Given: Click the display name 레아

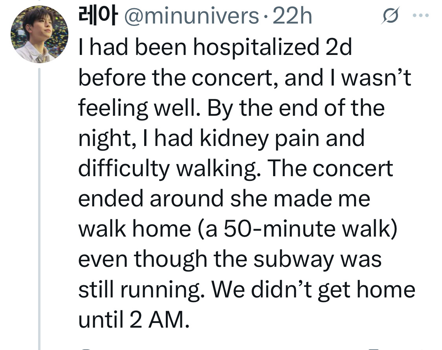Looking at the screenshot, I should pyautogui.click(x=96, y=16).
